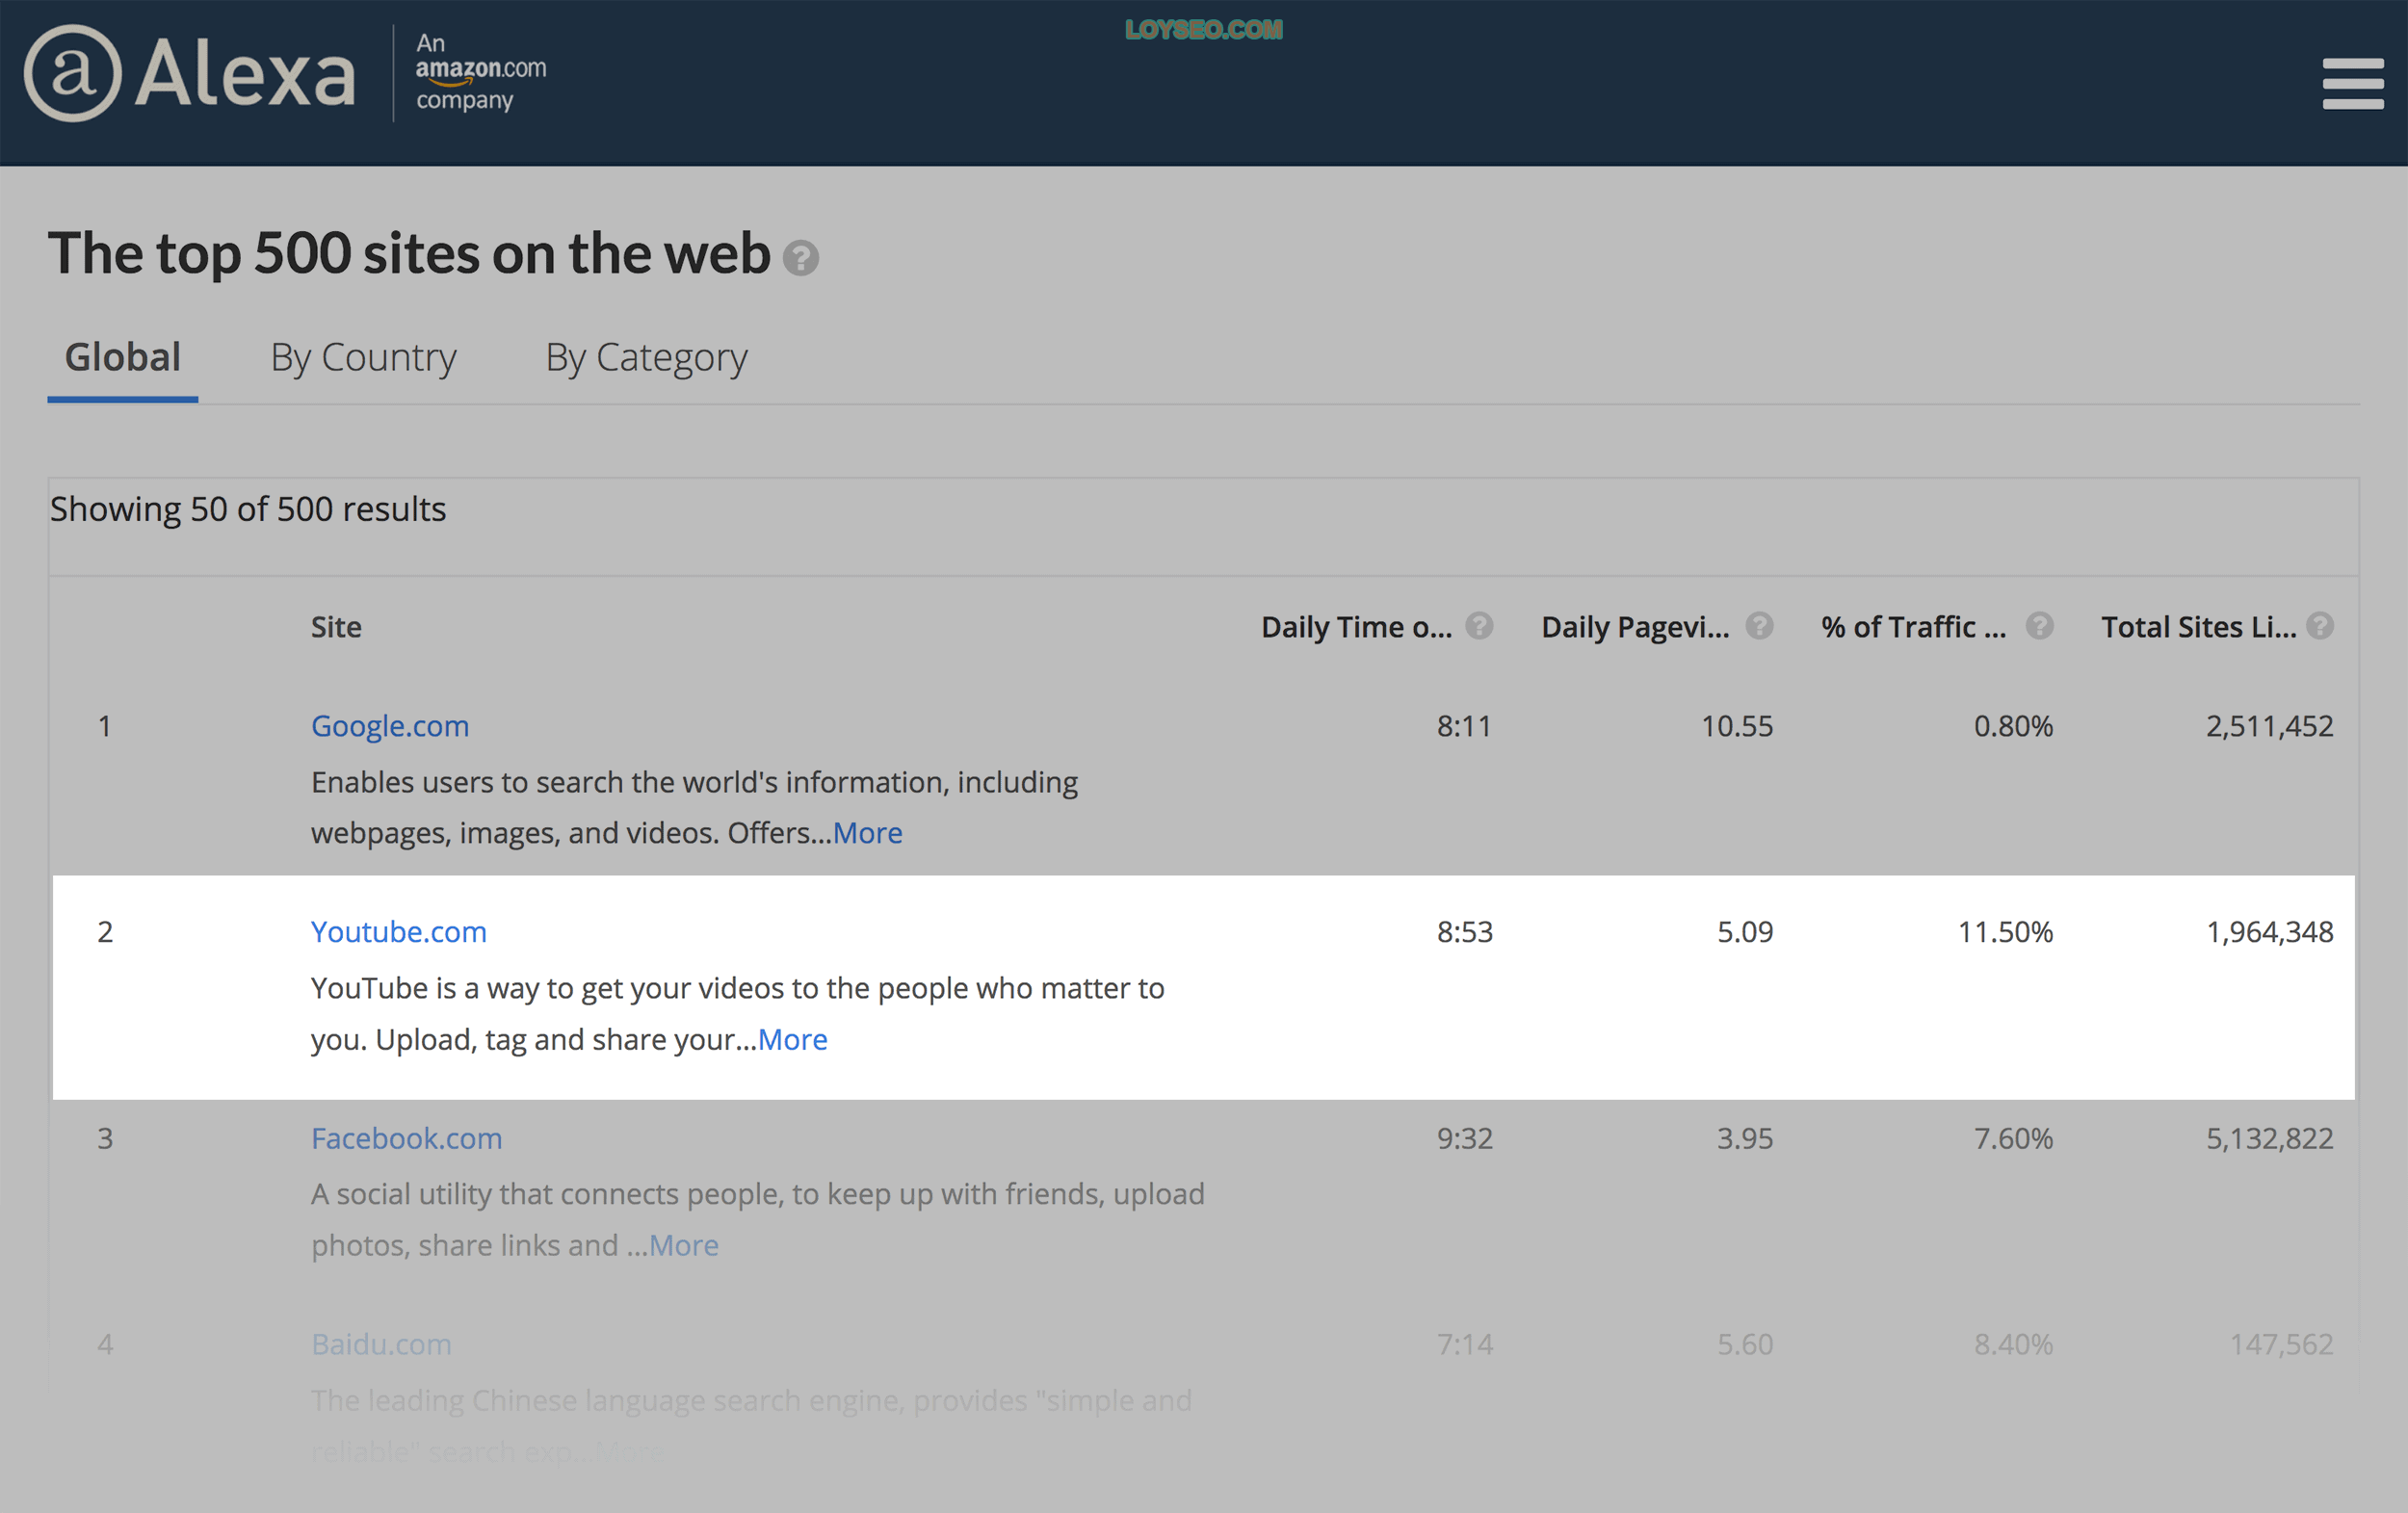Click the 8:11 daily time value

[x=1464, y=726]
